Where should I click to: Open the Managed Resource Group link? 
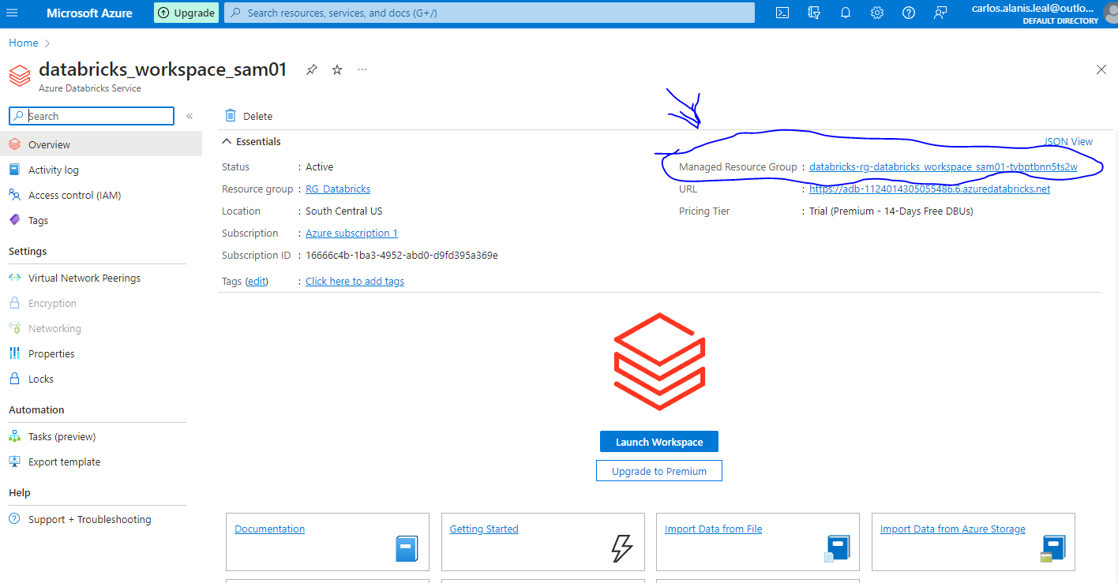(x=944, y=166)
